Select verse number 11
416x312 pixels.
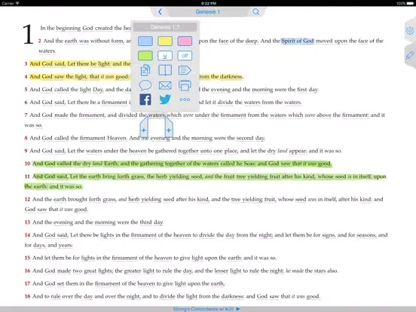point(27,176)
